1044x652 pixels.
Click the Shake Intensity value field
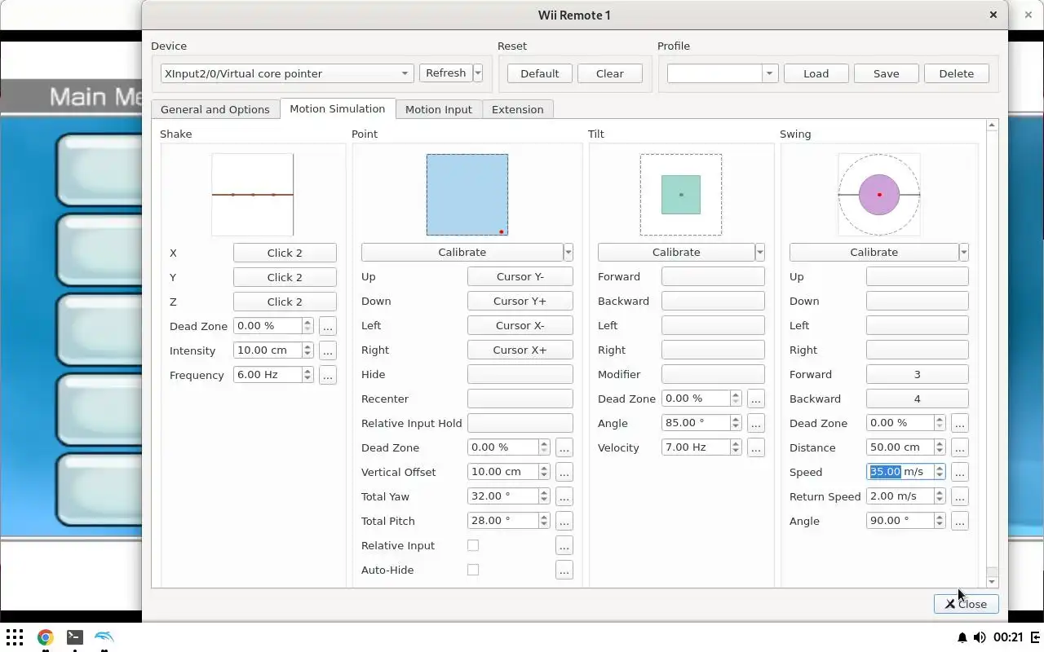268,350
